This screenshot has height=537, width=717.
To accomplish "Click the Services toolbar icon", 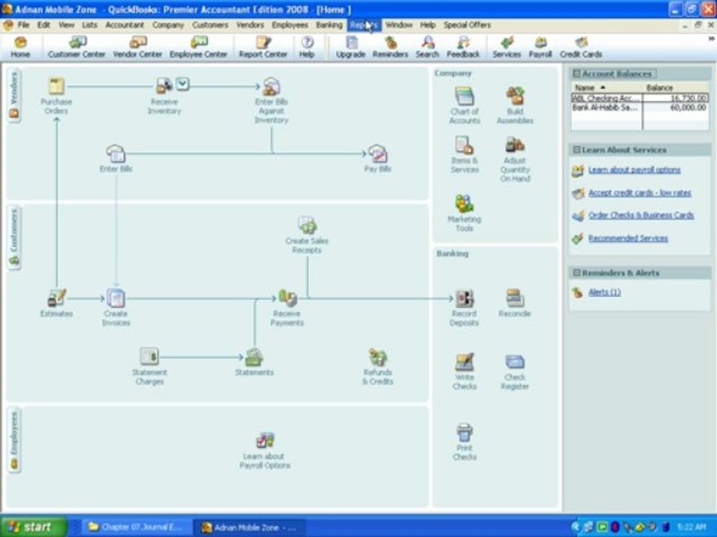I will [x=506, y=48].
